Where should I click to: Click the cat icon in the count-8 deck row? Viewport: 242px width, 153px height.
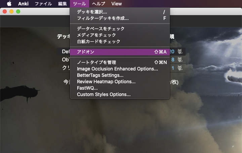coord(180,60)
